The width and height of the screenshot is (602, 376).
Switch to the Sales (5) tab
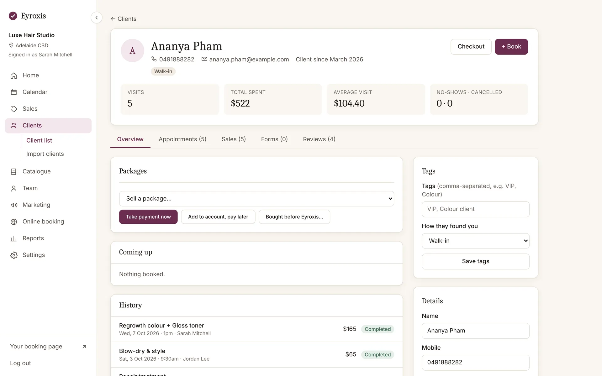(x=234, y=139)
